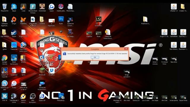Select the Reis-Minimap Java jar file
The height and width of the screenshot is (107, 190).
click(x=174, y=46)
